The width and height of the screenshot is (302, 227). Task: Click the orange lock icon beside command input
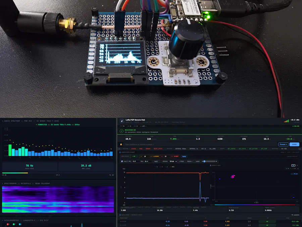pos(121,144)
